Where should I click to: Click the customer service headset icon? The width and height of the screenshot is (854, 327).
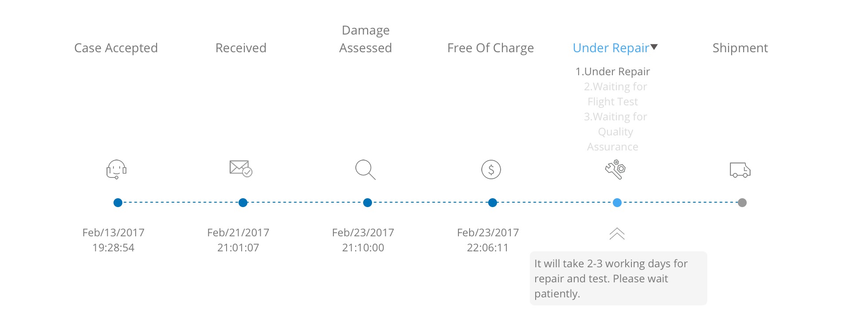[117, 169]
